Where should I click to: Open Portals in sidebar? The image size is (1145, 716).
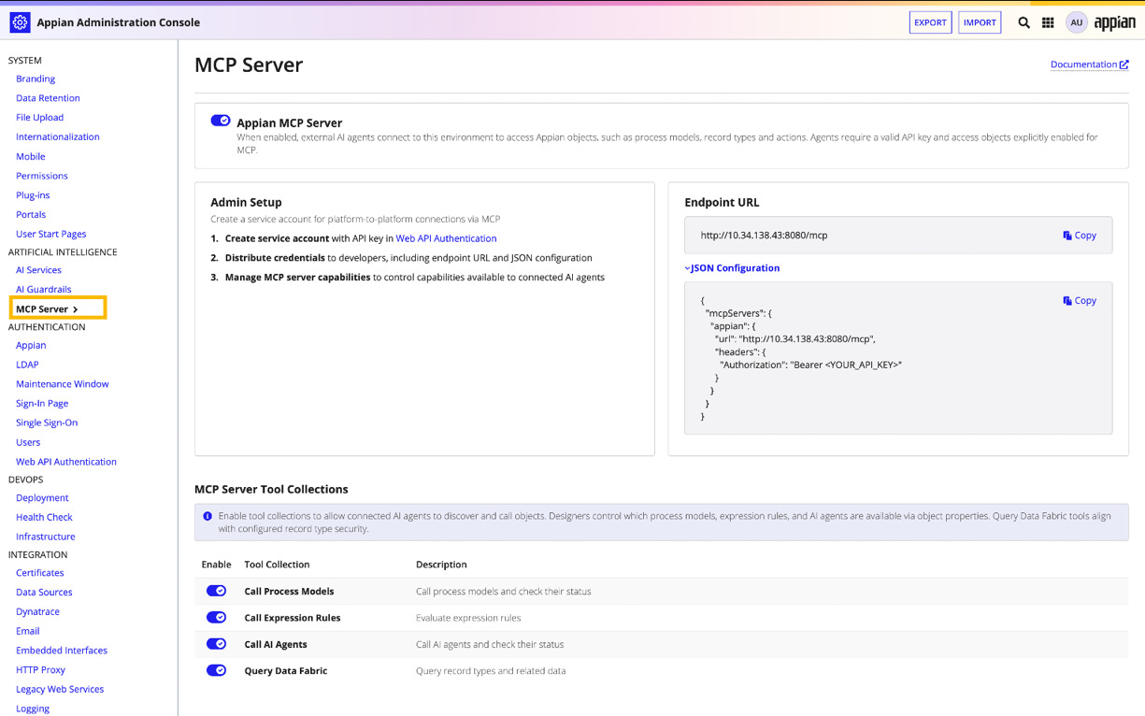tap(31, 214)
